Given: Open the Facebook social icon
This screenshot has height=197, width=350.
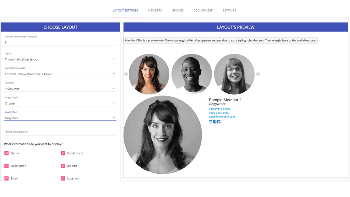Looking at the screenshot, I should click(215, 122).
